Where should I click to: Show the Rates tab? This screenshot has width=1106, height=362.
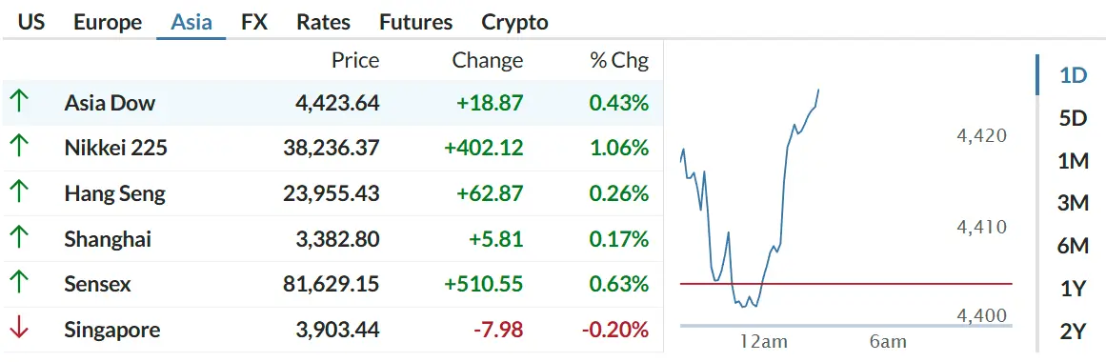click(x=323, y=22)
